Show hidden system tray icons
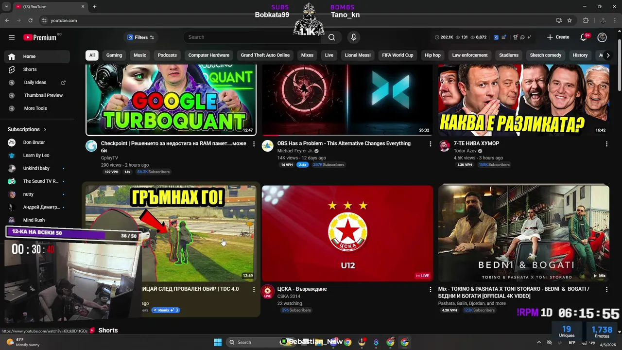The width and height of the screenshot is (622, 350). point(538,342)
